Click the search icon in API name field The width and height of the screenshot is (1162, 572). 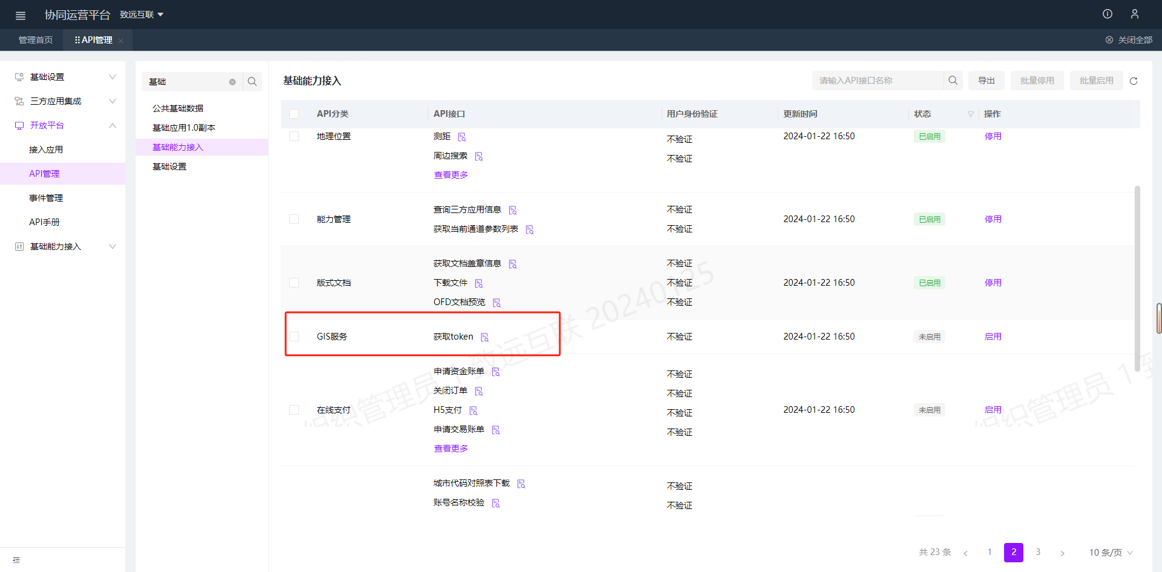[x=953, y=81]
